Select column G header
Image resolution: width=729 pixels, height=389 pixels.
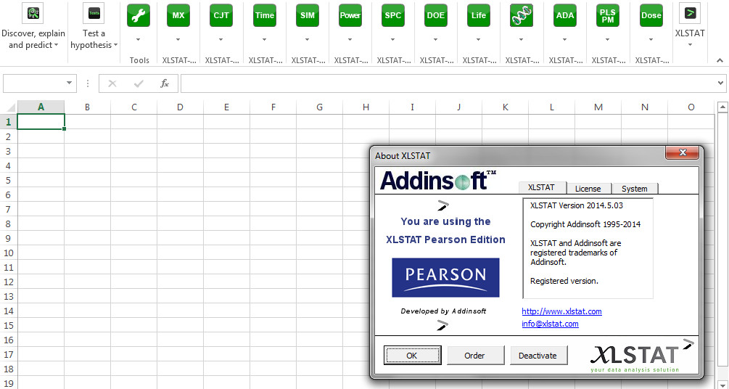click(319, 107)
